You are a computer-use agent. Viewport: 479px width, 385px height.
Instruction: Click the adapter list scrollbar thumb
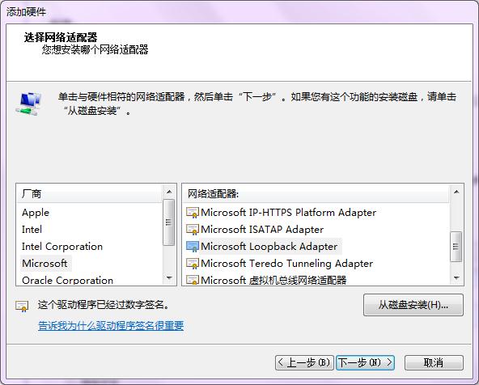[x=456, y=247]
